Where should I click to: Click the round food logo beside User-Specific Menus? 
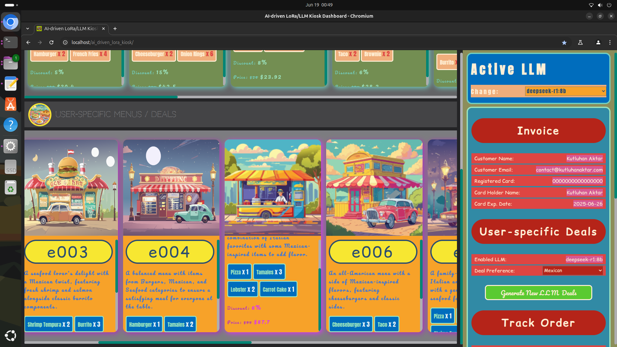[x=40, y=114]
